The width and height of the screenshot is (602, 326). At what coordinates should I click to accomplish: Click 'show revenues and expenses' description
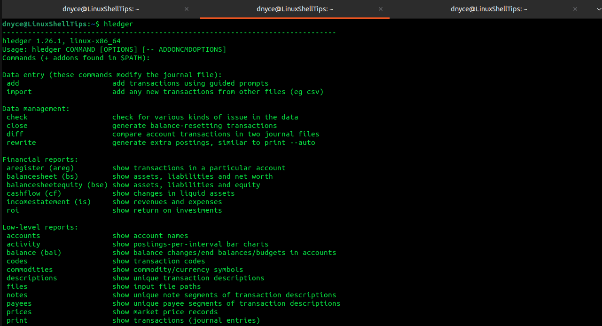167,202
